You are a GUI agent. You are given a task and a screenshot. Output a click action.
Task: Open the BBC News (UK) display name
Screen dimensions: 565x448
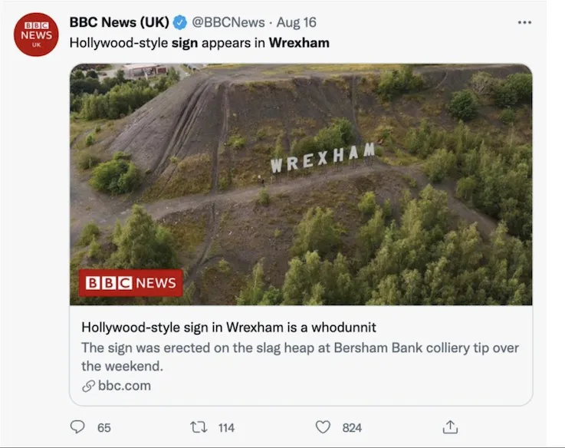coord(120,22)
